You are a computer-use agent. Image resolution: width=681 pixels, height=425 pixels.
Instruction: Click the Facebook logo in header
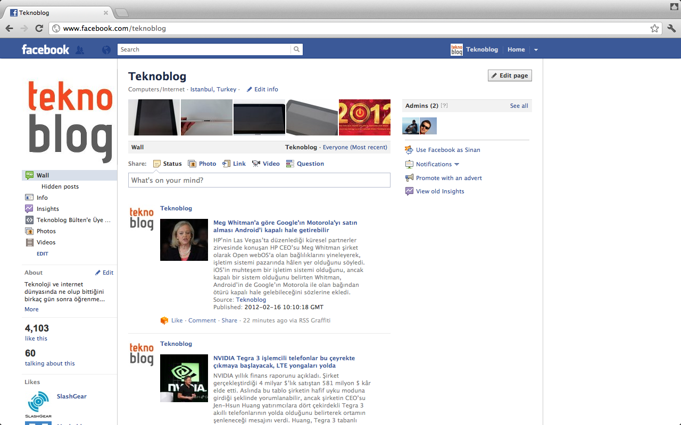[x=45, y=49]
